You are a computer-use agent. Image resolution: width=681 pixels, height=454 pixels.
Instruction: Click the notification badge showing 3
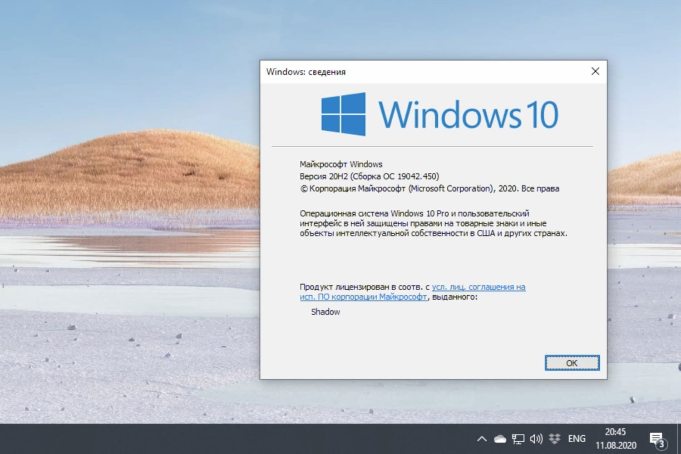click(661, 443)
